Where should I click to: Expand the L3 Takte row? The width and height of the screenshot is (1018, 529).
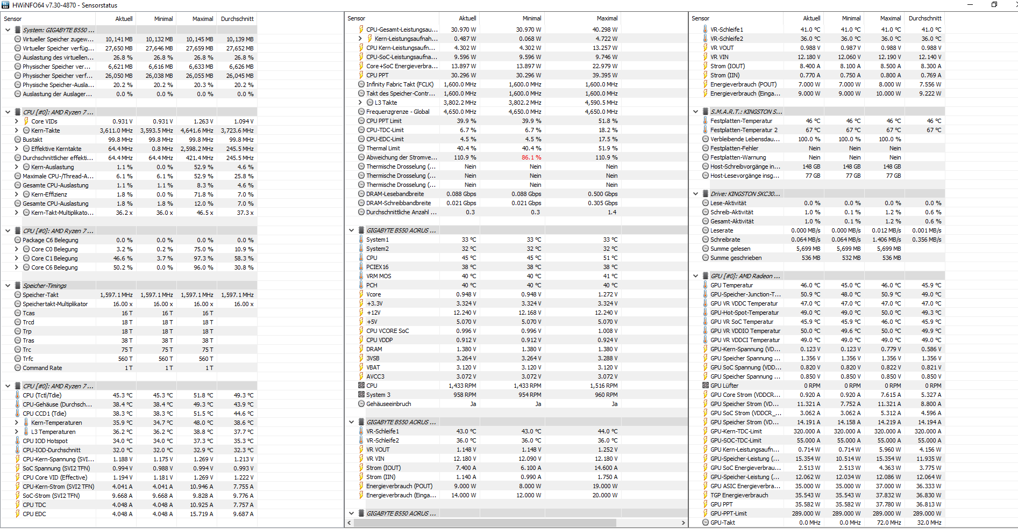tap(360, 103)
